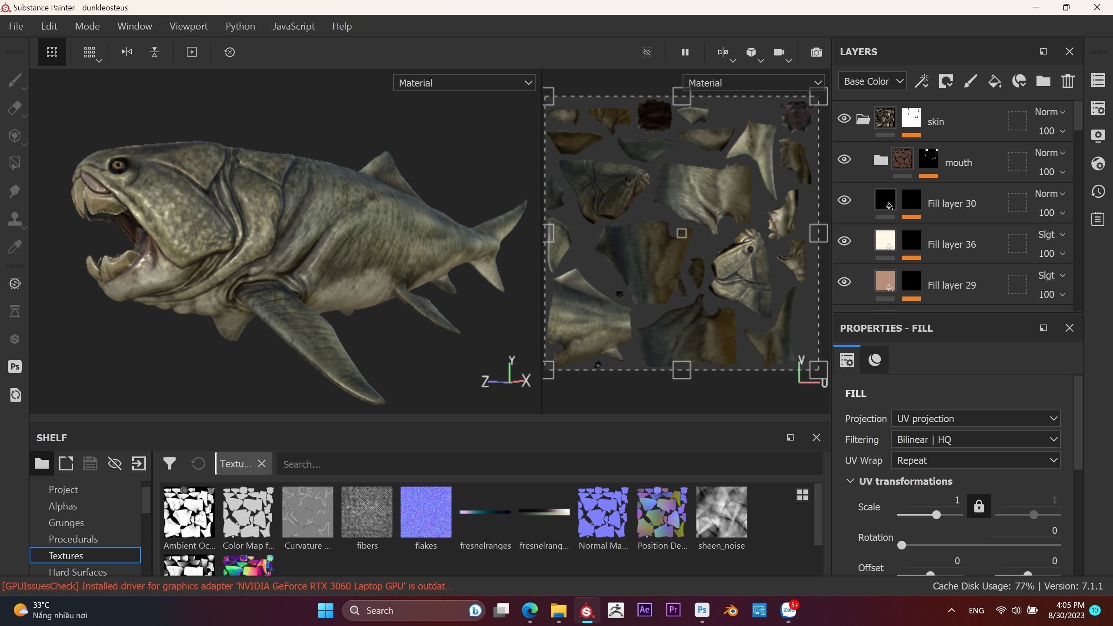Open the File menu
Image resolution: width=1113 pixels, height=626 pixels.
(x=16, y=26)
